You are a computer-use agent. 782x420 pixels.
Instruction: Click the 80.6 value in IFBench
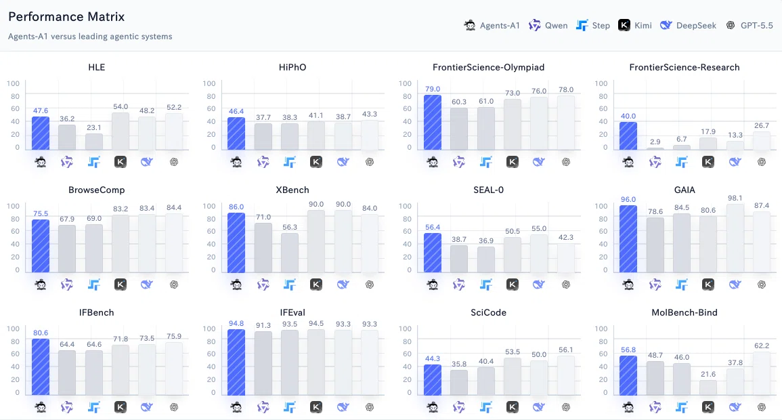[41, 333]
